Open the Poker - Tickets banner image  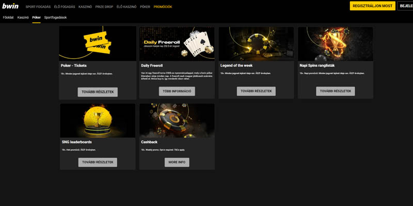[x=98, y=43]
